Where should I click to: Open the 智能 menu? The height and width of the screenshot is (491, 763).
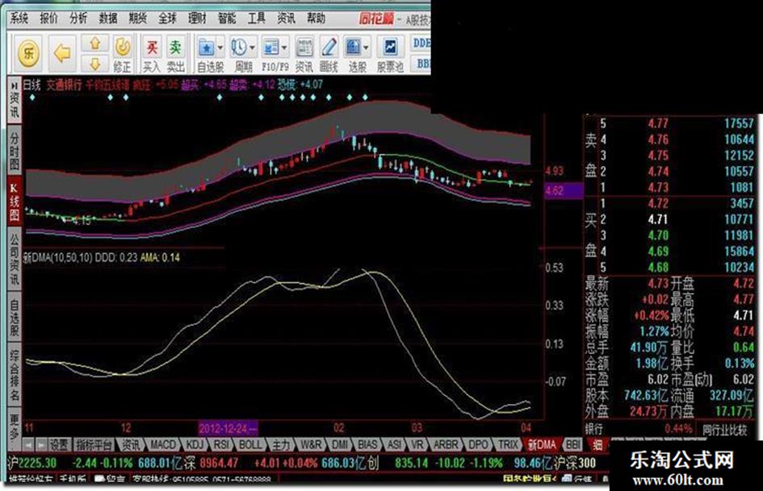227,19
